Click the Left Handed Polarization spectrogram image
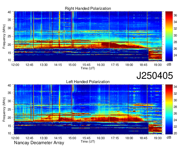This screenshot has width=180, height=146. pos(88,109)
